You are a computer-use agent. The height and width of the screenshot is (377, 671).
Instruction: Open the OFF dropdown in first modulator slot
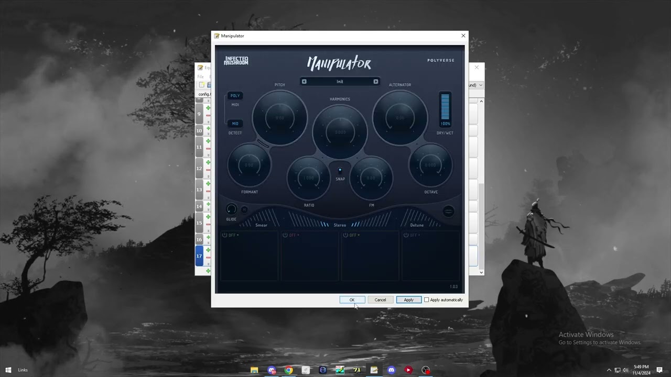pyautogui.click(x=234, y=235)
